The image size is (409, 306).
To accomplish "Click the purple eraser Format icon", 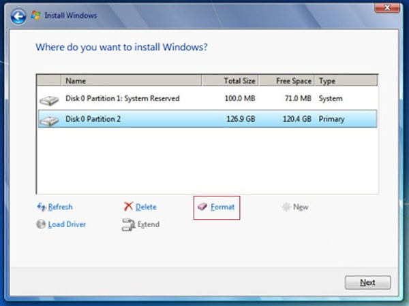I will click(x=202, y=207).
